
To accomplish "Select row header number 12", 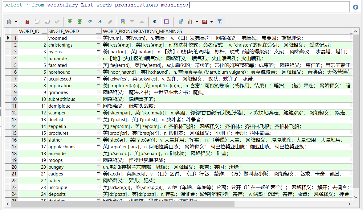I will (14, 113).
